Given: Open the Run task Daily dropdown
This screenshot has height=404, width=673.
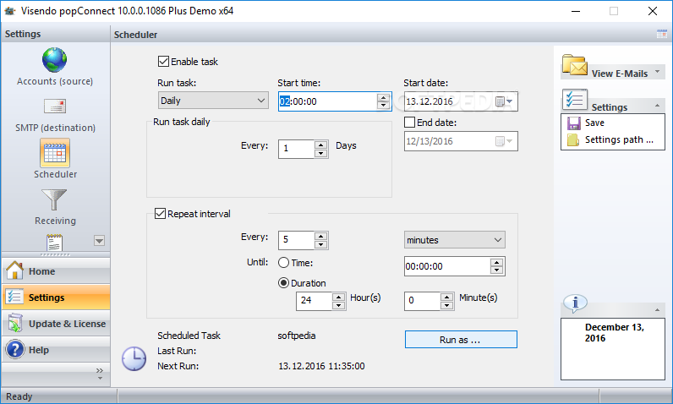Looking at the screenshot, I should pyautogui.click(x=213, y=101).
